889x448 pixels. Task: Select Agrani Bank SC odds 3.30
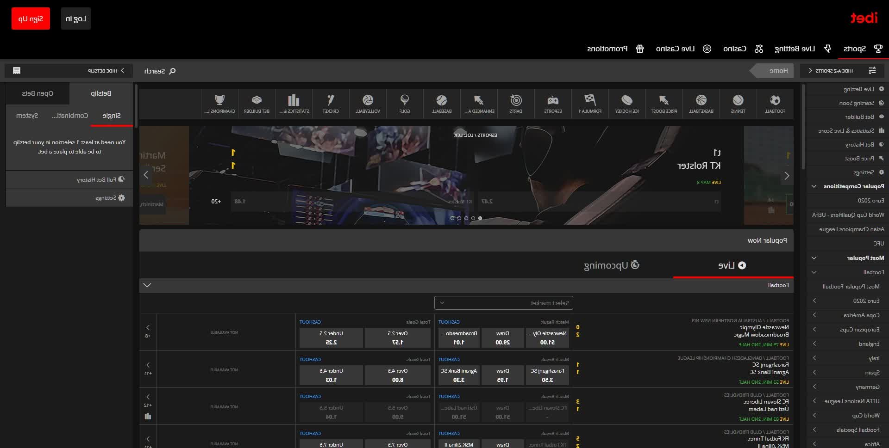tap(459, 375)
